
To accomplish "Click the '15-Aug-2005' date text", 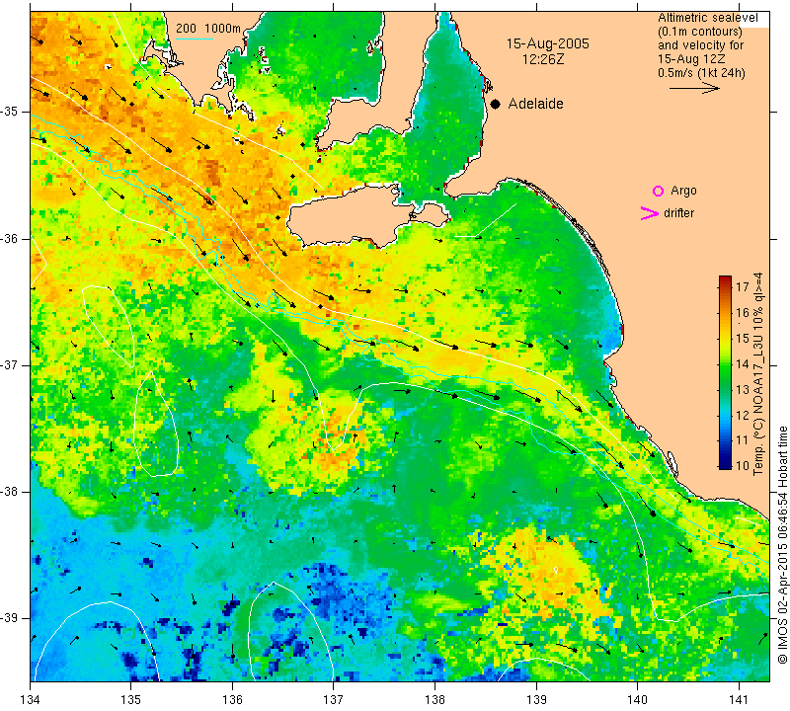I will [547, 43].
